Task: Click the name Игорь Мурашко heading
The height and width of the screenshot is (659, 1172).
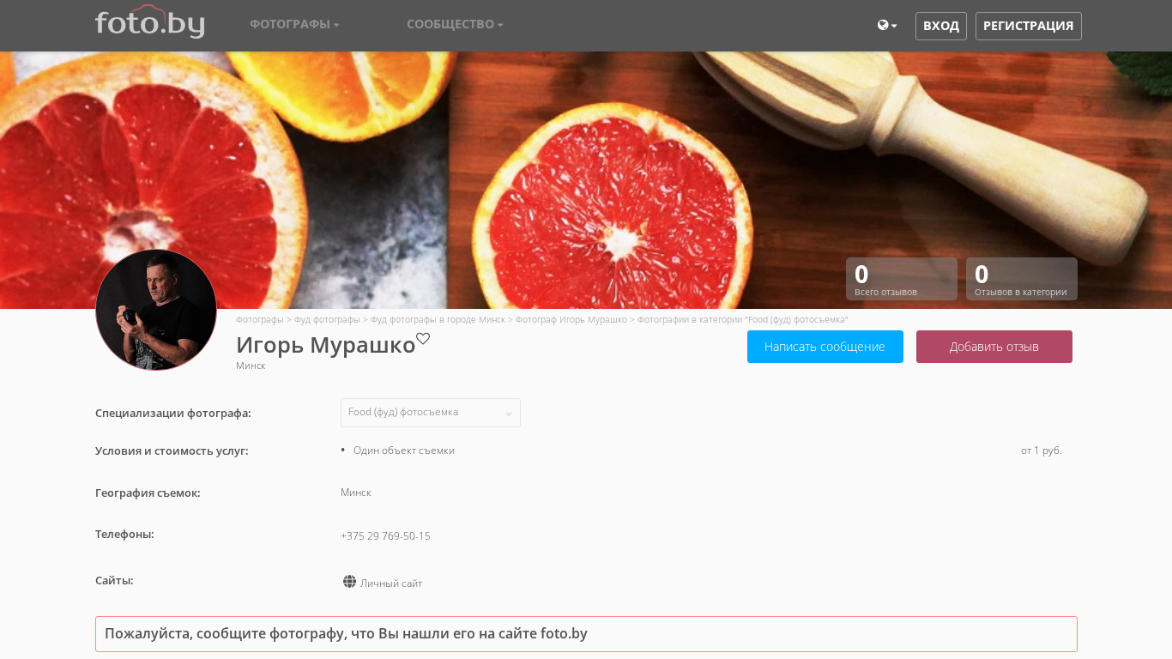Action: pyautogui.click(x=326, y=345)
